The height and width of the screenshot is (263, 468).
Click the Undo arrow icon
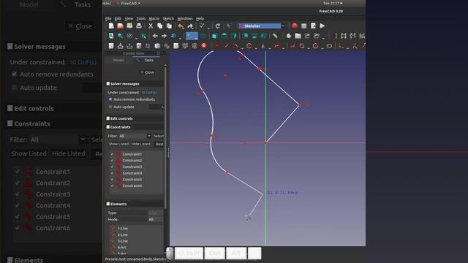coord(181,26)
